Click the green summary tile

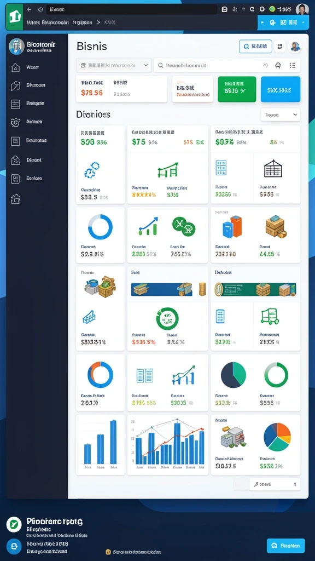[237, 89]
